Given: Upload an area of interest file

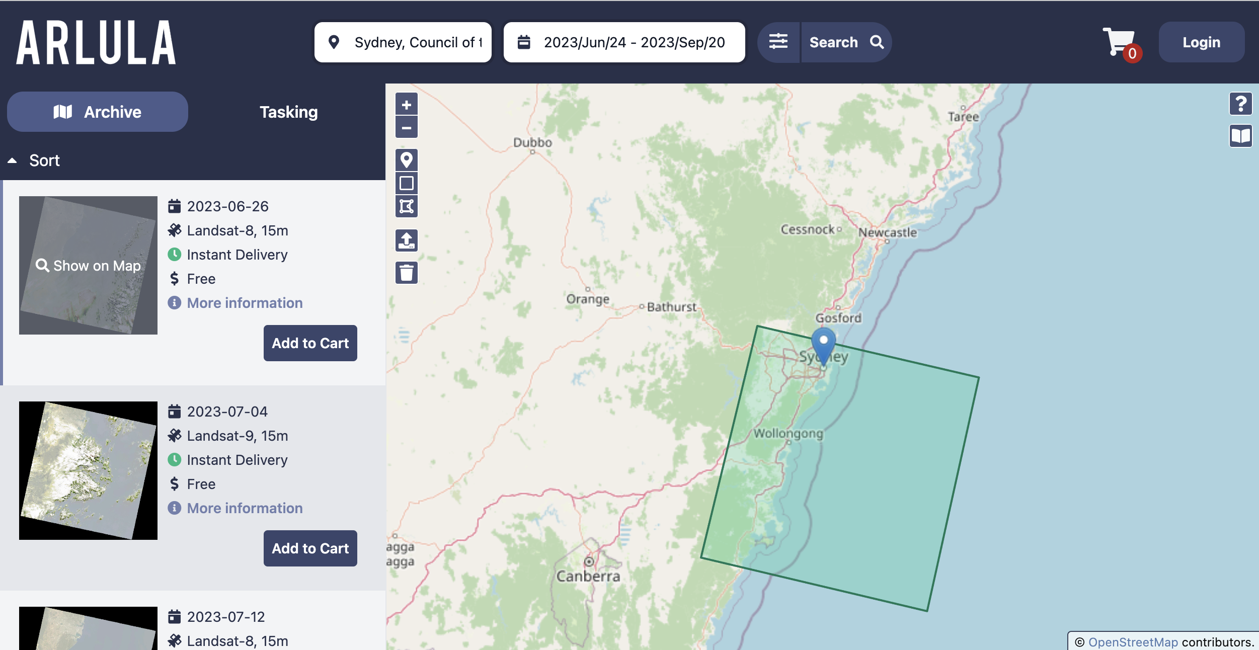Looking at the screenshot, I should tap(407, 241).
